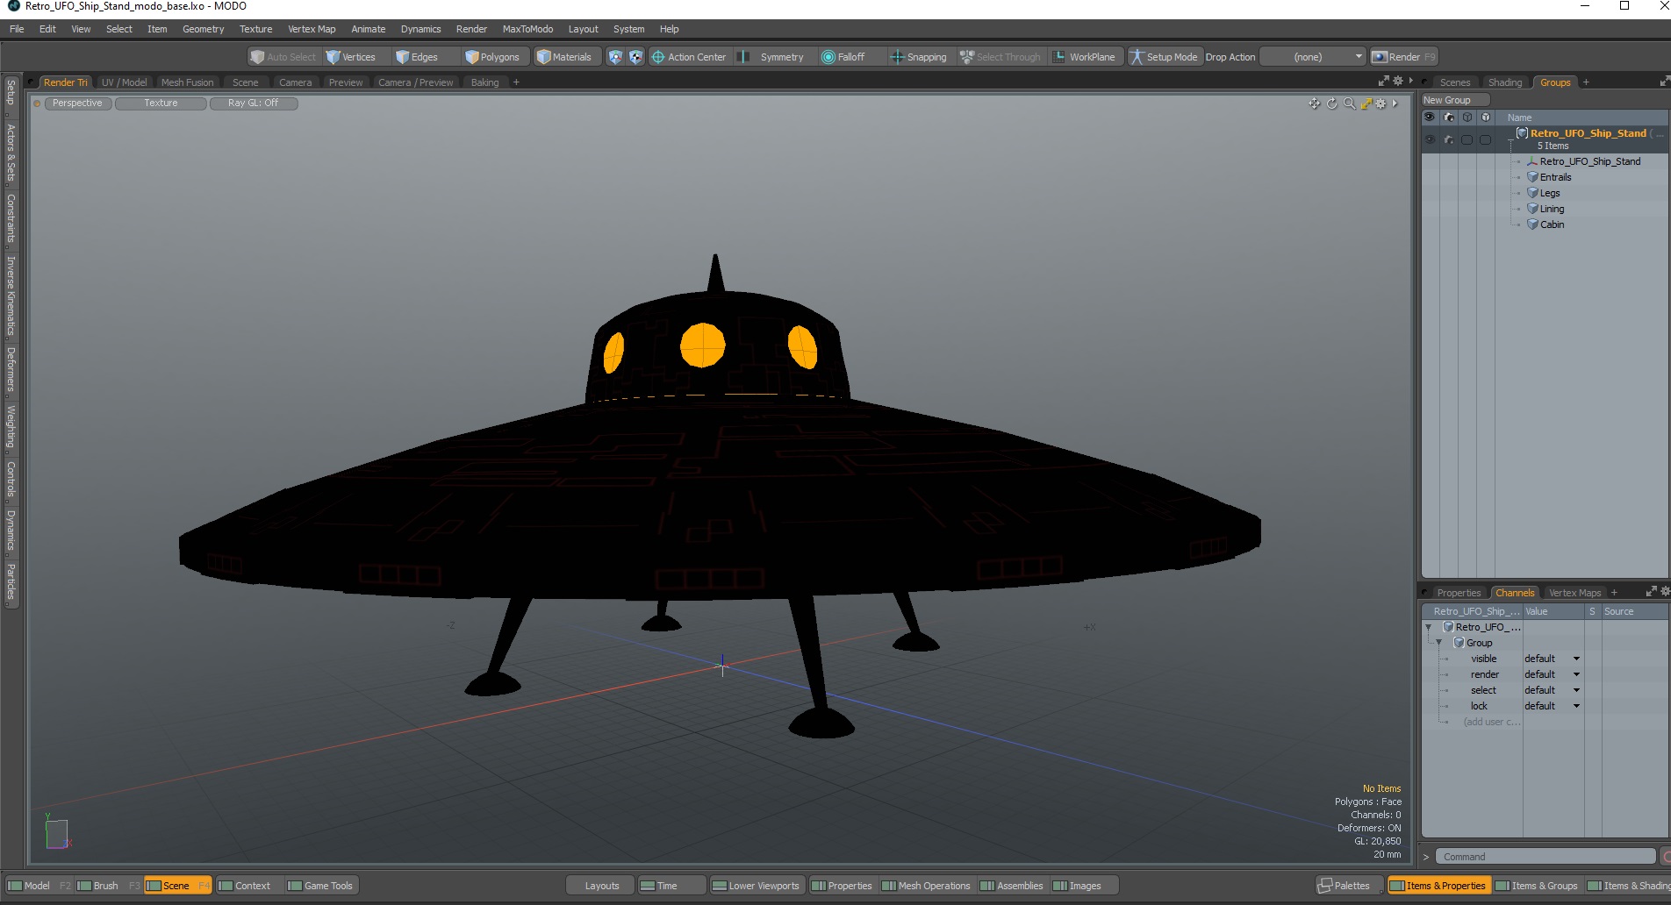Viewport: 1671px width, 905px height.
Task: Click the Retro_UFO_Ship_Stand locator icon
Action: coord(1532,161)
